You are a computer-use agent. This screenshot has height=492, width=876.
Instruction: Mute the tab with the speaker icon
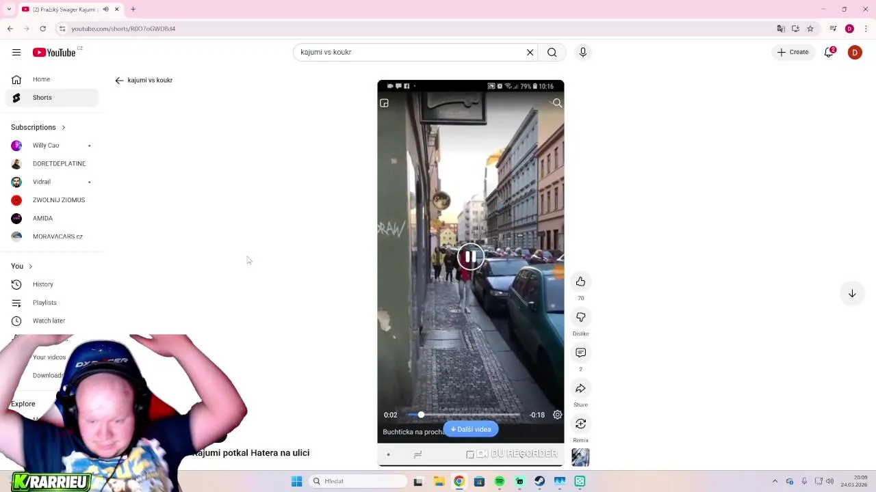105,10
